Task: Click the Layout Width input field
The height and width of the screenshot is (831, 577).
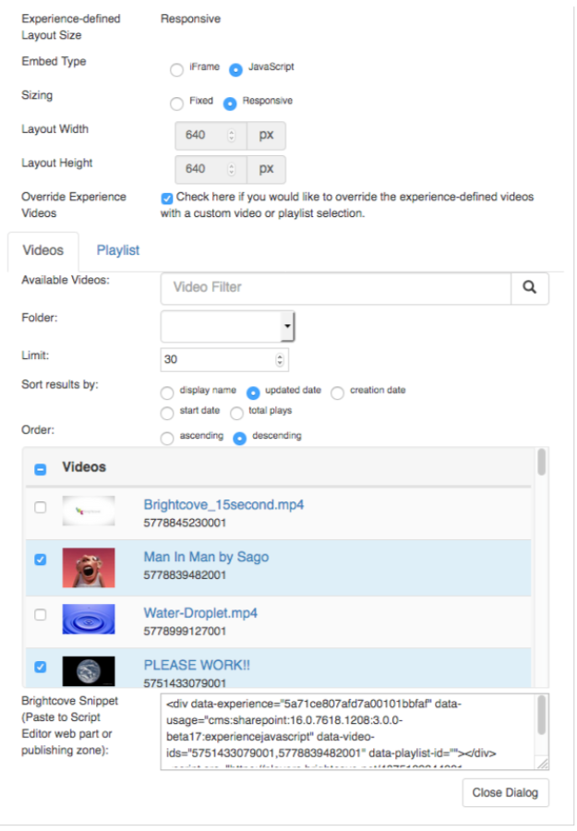Action: [210, 136]
